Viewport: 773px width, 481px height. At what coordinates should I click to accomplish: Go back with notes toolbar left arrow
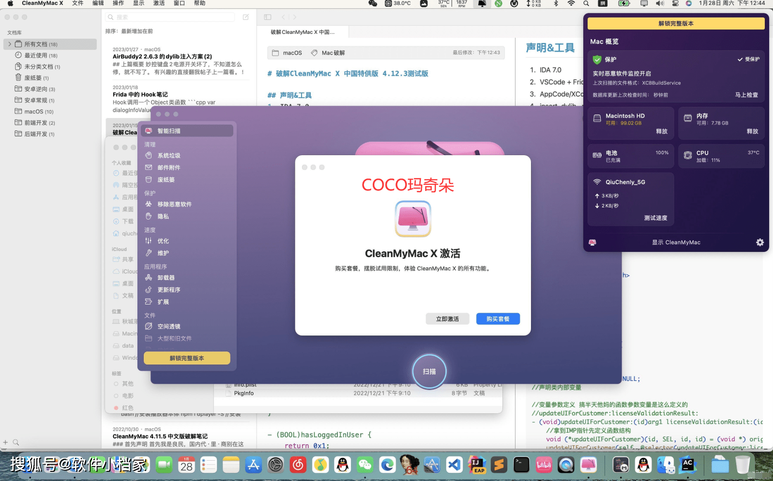tap(283, 17)
